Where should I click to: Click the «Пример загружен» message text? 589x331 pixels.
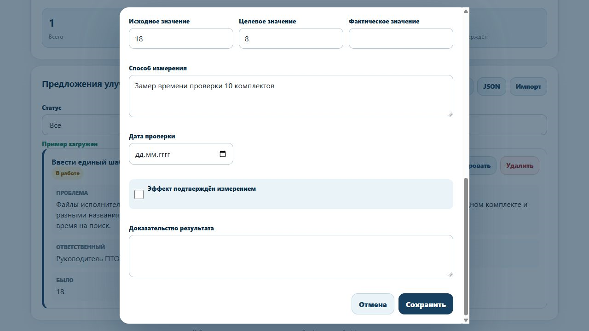(x=69, y=144)
